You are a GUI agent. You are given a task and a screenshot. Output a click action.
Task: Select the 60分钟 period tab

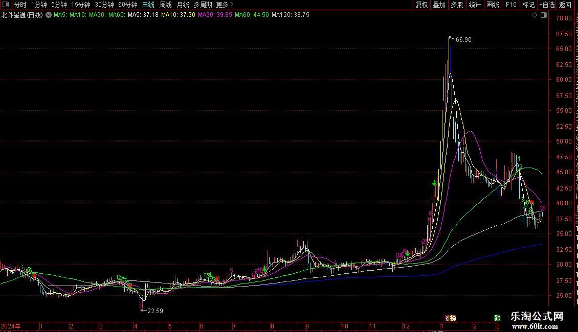coord(128,5)
